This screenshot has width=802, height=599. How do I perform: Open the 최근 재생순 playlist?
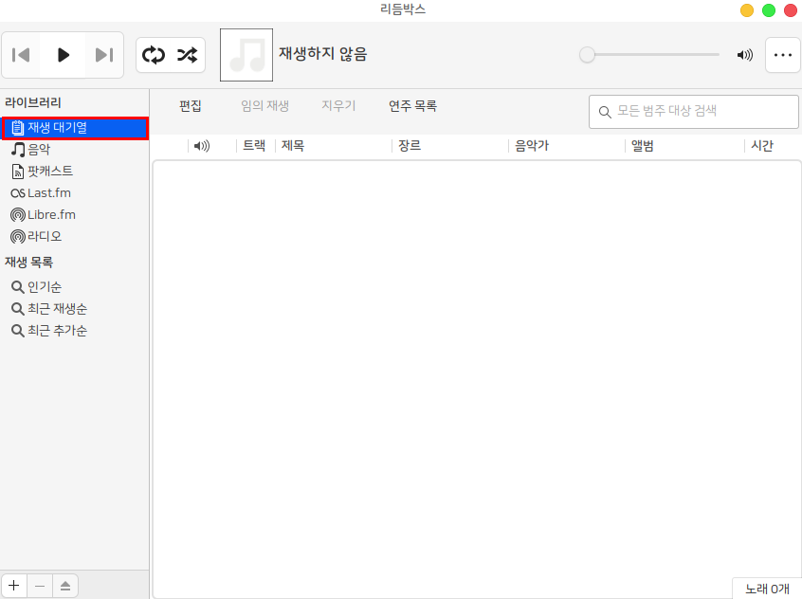pyautogui.click(x=57, y=309)
